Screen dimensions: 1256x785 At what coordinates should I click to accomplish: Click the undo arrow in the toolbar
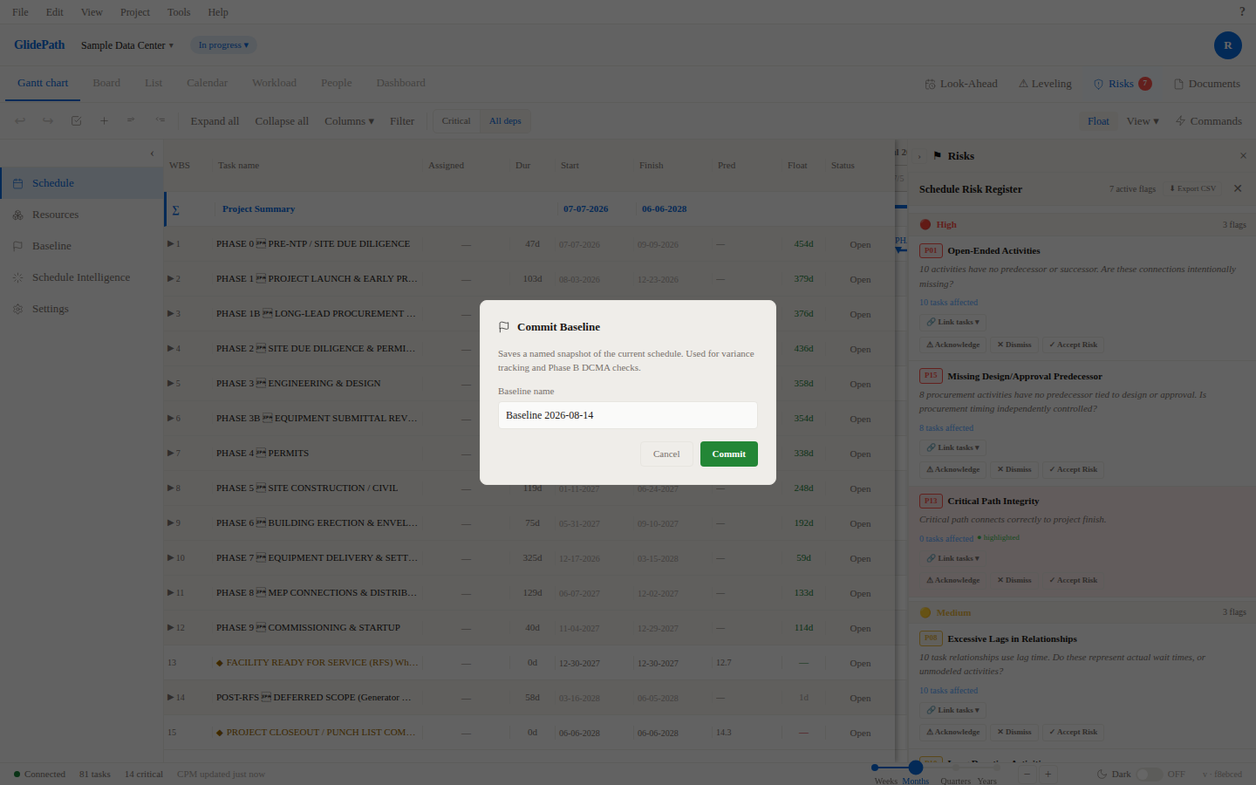(x=20, y=120)
